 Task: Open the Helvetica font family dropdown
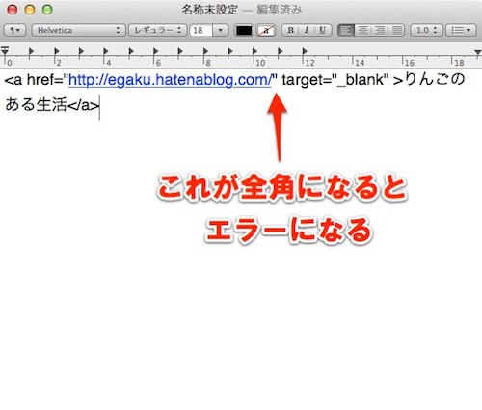pyautogui.click(x=78, y=31)
